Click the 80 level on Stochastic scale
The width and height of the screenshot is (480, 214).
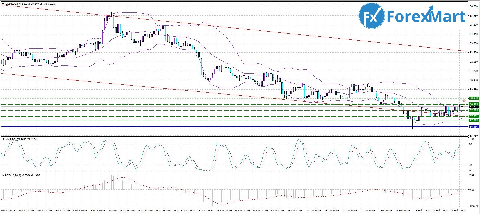coord(471,144)
